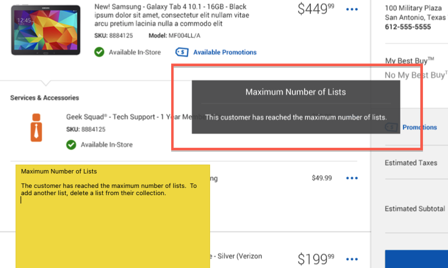Open the Promotions link in the right sidebar

pyautogui.click(x=420, y=127)
